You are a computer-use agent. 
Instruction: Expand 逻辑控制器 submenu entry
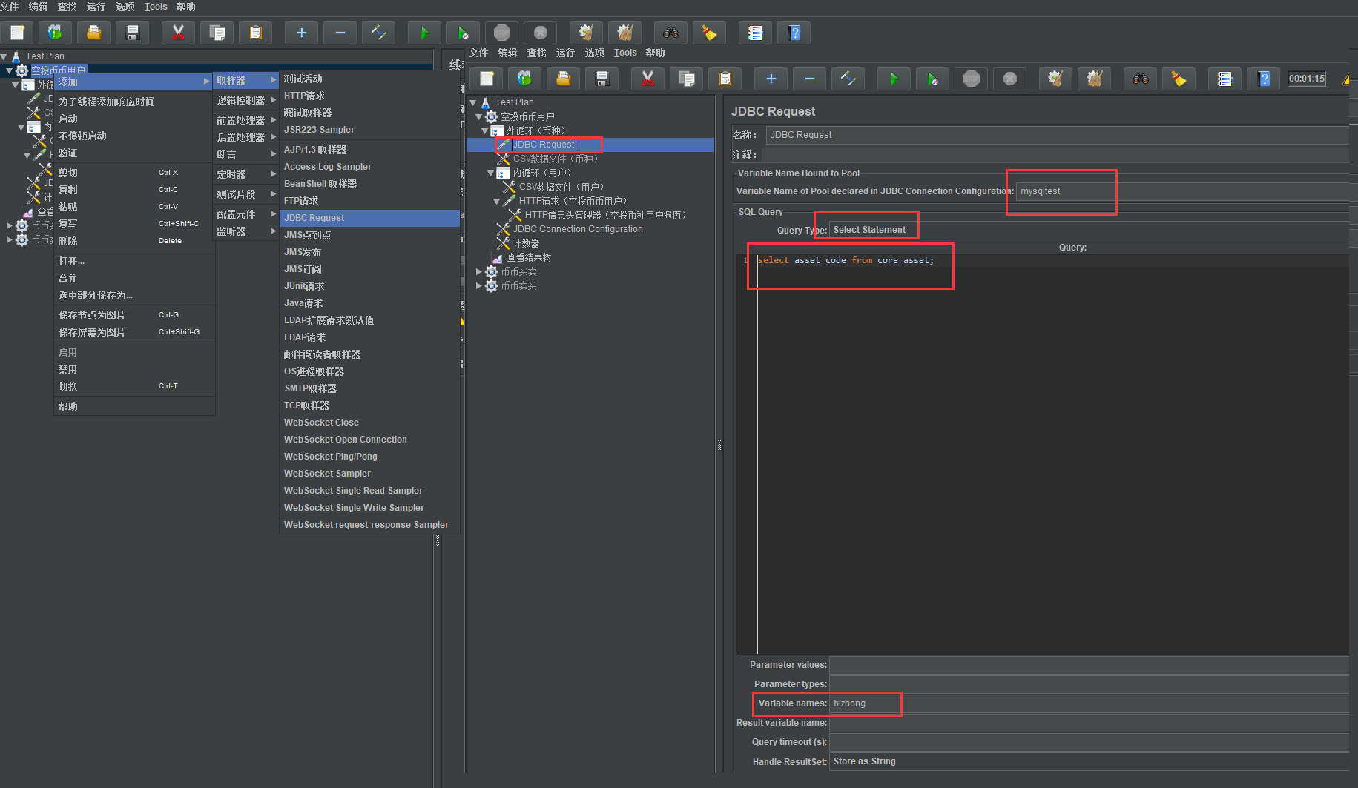246,100
